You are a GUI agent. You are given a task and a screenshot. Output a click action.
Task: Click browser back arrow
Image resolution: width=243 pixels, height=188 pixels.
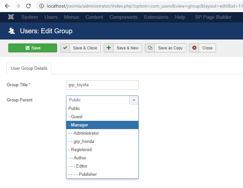pyautogui.click(x=7, y=6)
